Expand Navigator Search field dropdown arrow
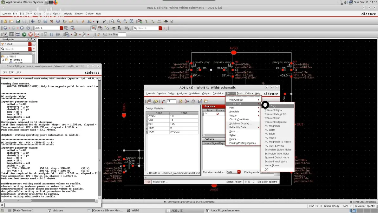Image resolution: width=378 pixels, height=213 pixels. 30,49
